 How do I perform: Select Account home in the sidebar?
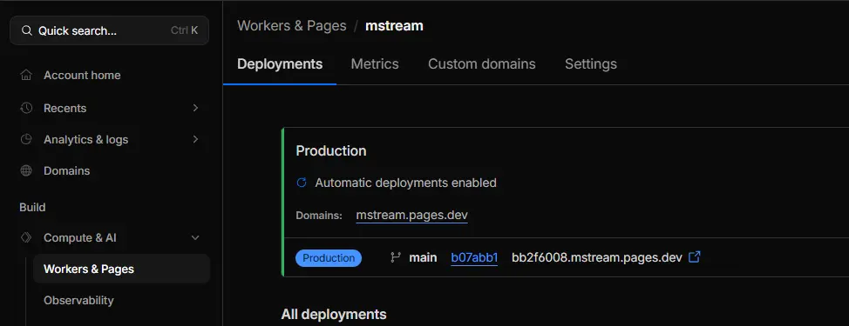coord(82,75)
